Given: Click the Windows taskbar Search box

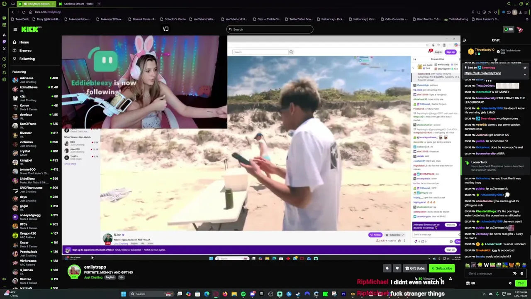Looking at the screenshot, I should (x=151, y=294).
